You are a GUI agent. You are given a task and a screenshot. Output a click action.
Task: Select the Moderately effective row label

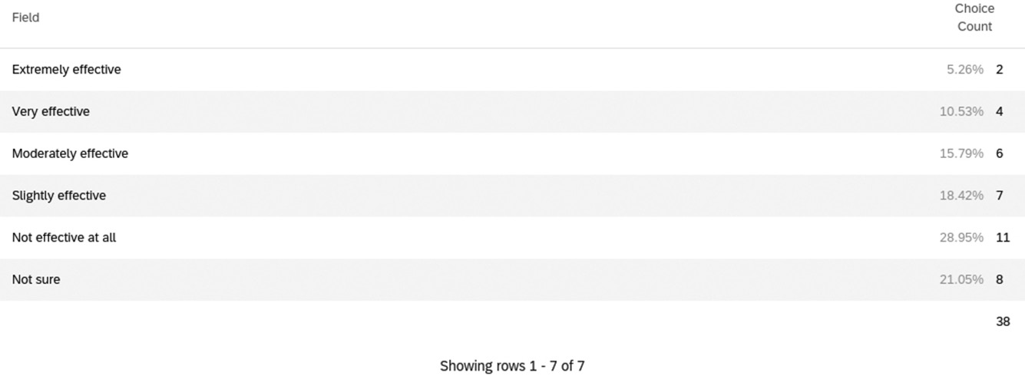pos(70,153)
